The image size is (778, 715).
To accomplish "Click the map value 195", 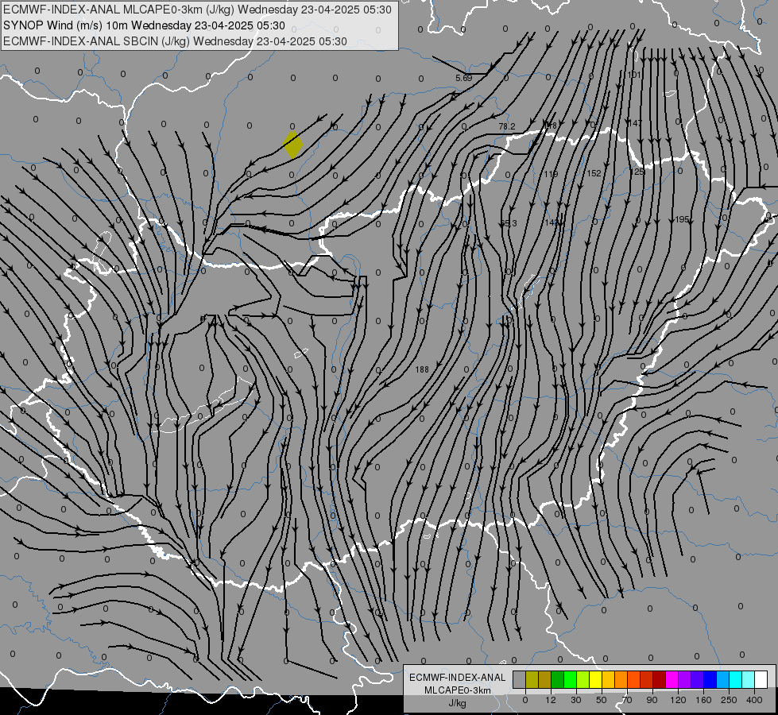I will click(682, 219).
